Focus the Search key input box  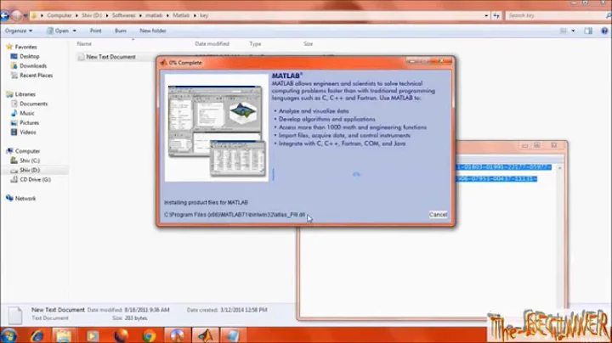pos(554,15)
